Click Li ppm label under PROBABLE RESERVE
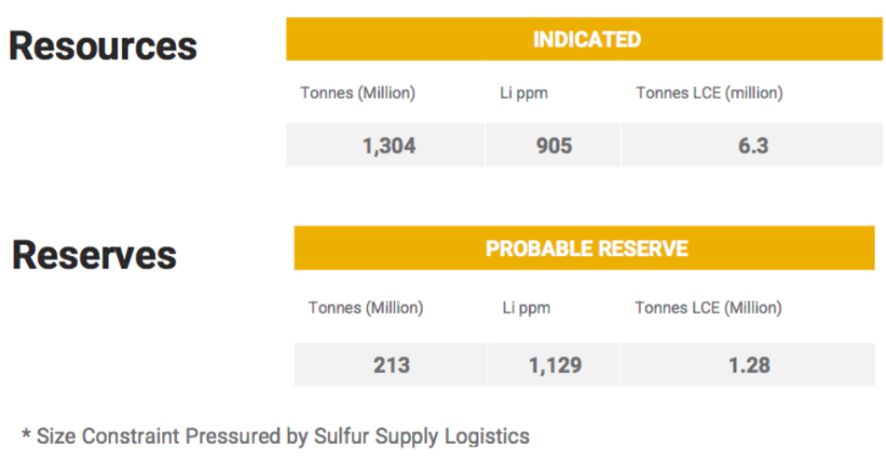 click(x=526, y=308)
